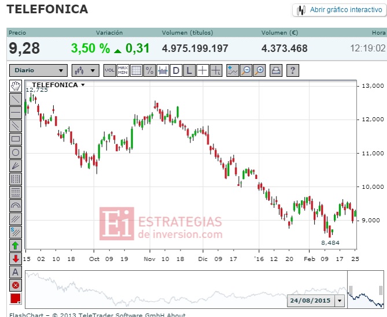
Task: Click the Volumen (€) column header
Action: 279,32
